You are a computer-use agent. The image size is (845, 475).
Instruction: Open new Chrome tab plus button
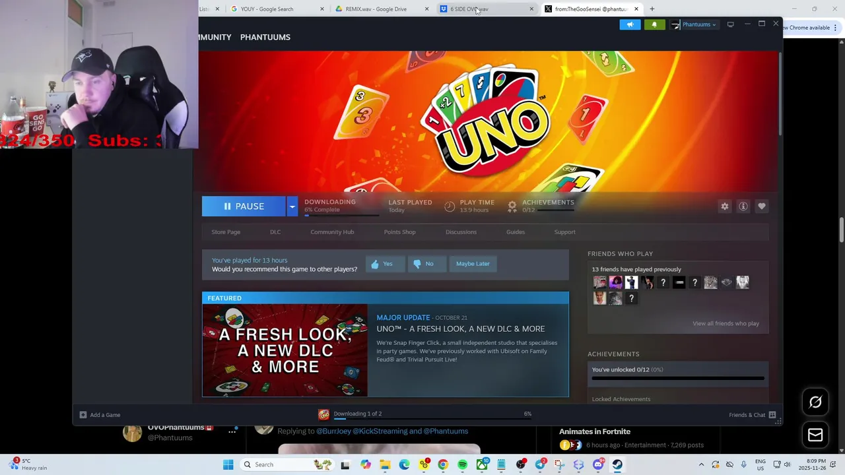652,9
